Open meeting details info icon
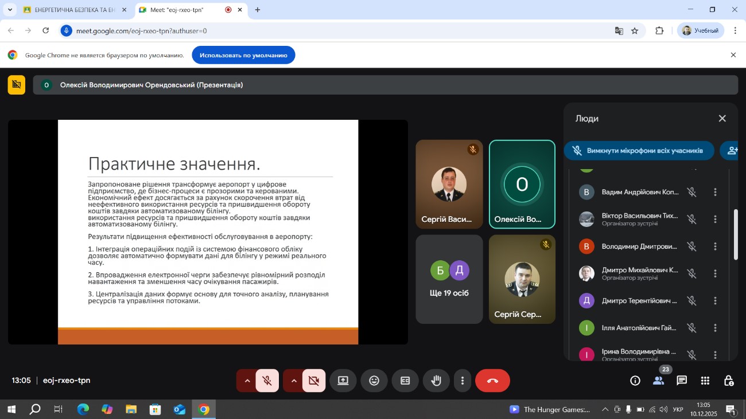The image size is (746, 419). point(635,381)
